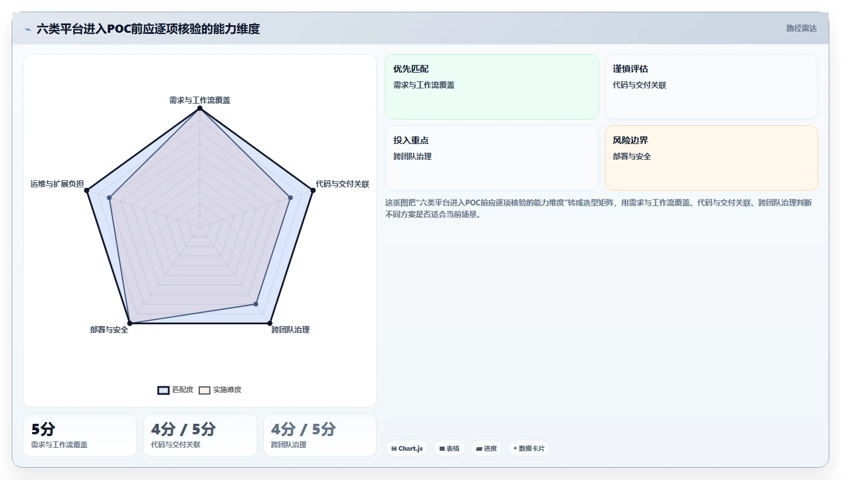Select the 表格 tag chip
The height and width of the screenshot is (480, 841).
coord(449,448)
